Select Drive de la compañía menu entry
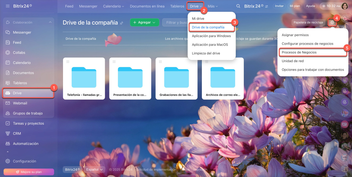352x177 pixels. click(208, 27)
